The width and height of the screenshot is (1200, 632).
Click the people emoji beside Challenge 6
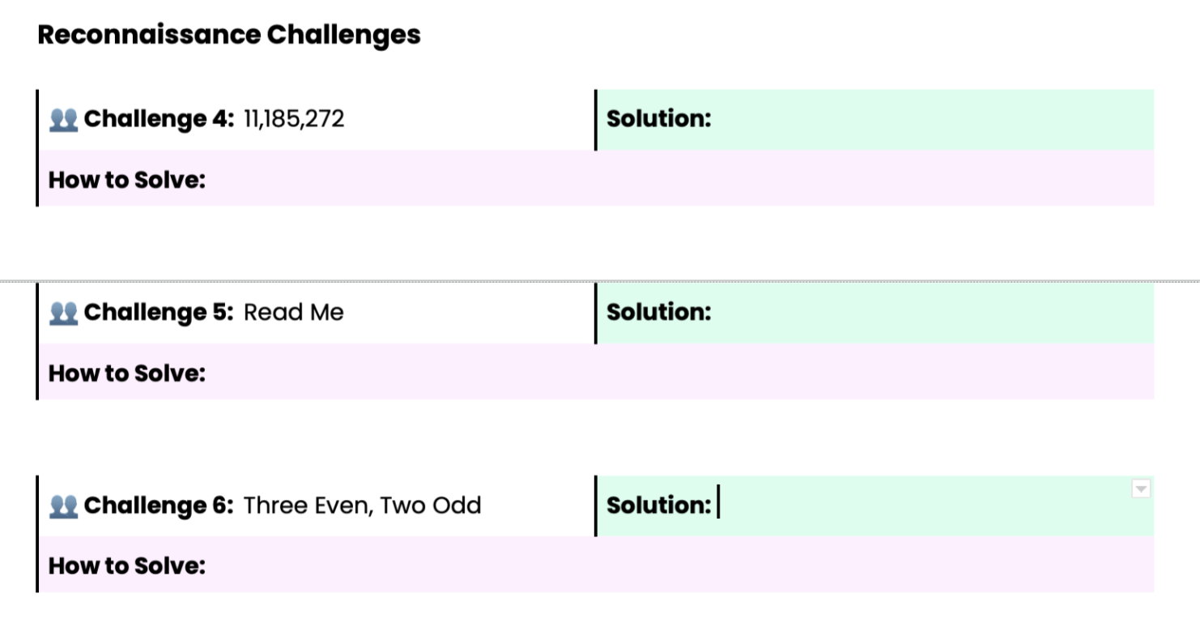[x=63, y=506]
